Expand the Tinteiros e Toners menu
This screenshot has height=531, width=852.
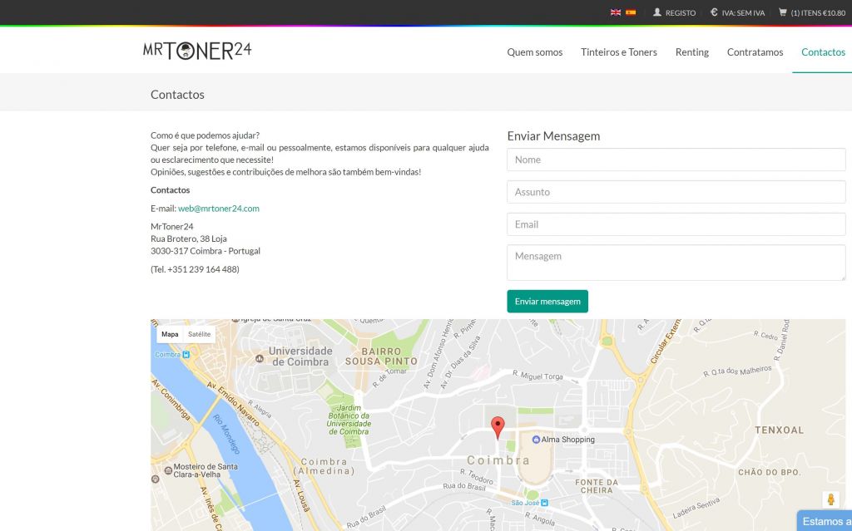coord(619,52)
